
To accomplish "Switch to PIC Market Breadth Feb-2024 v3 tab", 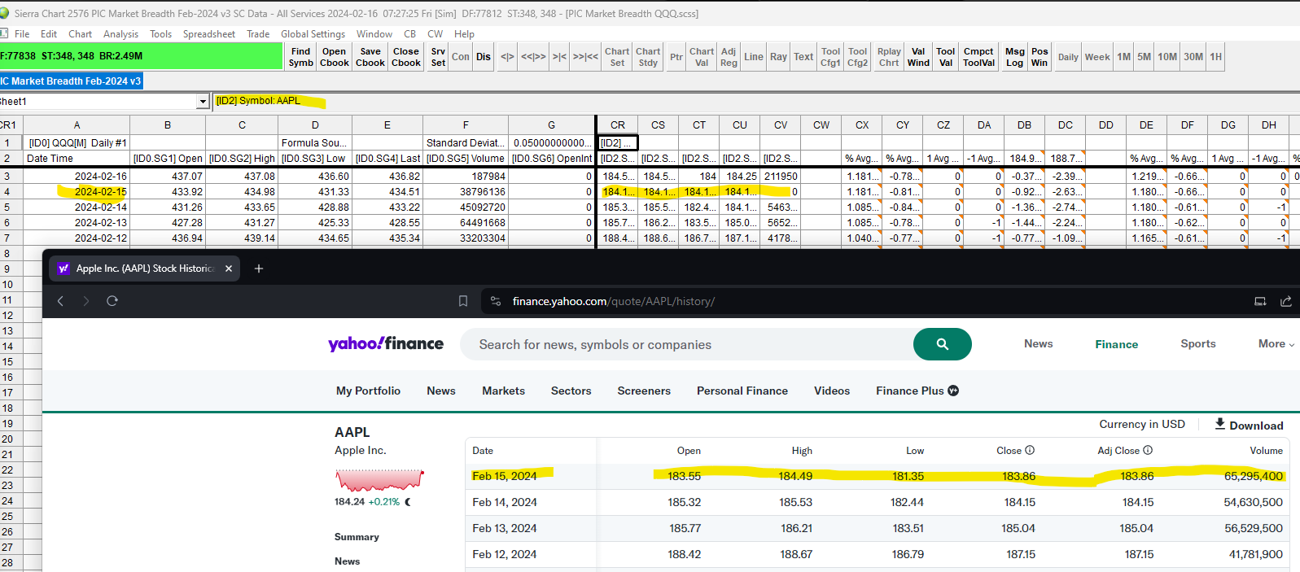I will point(72,81).
